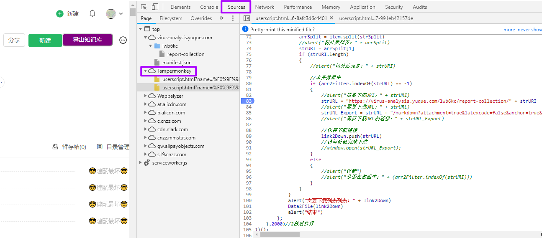Select the highlighted second userscript.html file
Image resolution: width=542 pixels, height=238 pixels.
[188, 88]
